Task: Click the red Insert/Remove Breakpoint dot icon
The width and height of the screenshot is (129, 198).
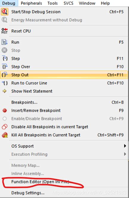Action: click(x=4, y=110)
